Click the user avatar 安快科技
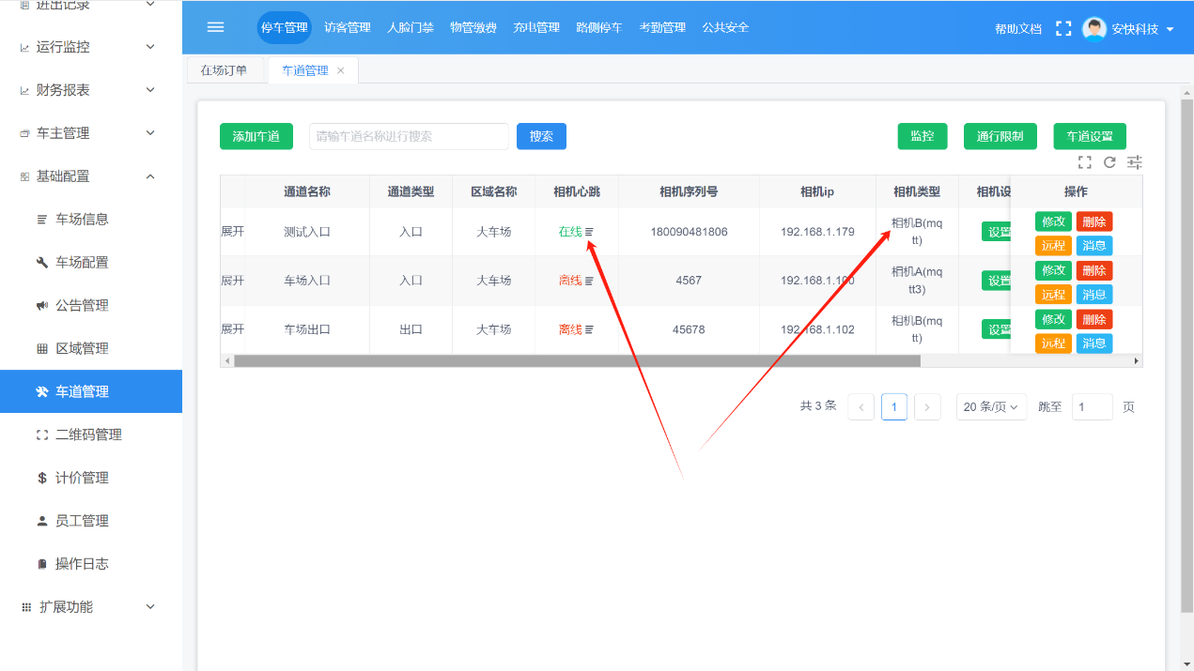 1093,28
